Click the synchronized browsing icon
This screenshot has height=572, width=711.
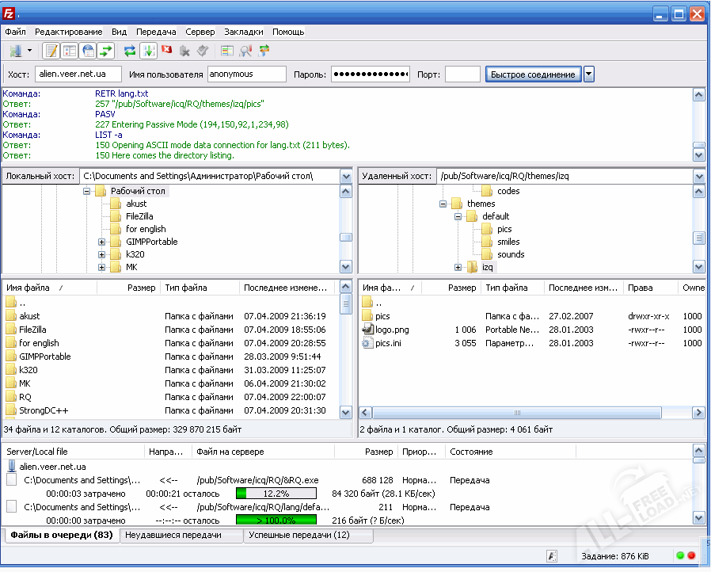coord(264,51)
